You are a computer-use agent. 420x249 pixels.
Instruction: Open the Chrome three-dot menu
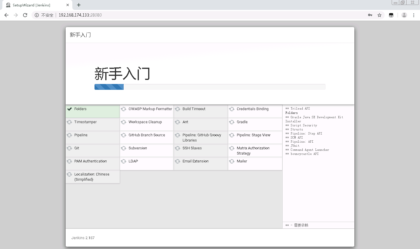coord(414,15)
